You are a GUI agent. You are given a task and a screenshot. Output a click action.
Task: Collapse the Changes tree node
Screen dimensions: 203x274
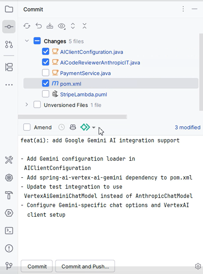[x=26, y=41]
